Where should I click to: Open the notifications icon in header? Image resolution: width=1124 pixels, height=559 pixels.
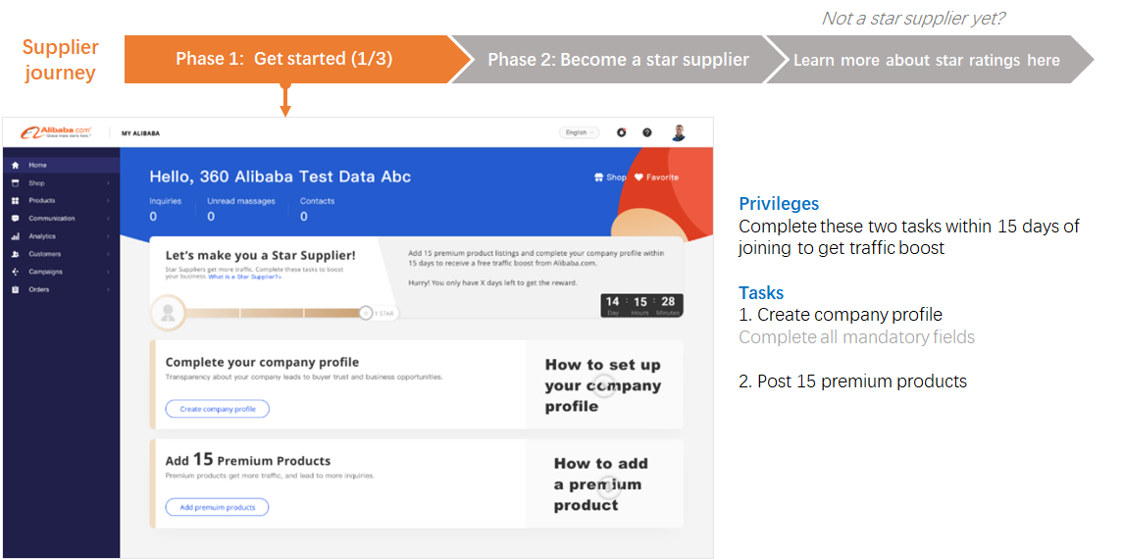coord(622,132)
